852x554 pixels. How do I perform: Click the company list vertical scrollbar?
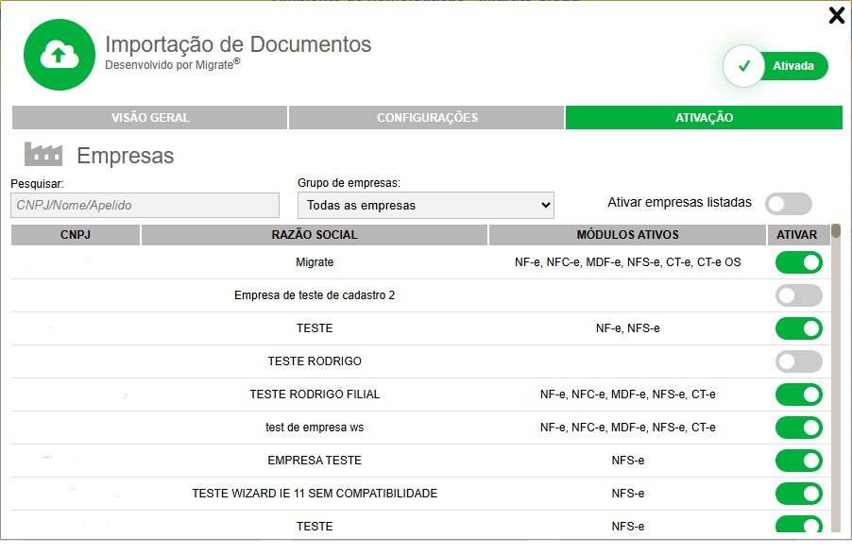click(836, 378)
